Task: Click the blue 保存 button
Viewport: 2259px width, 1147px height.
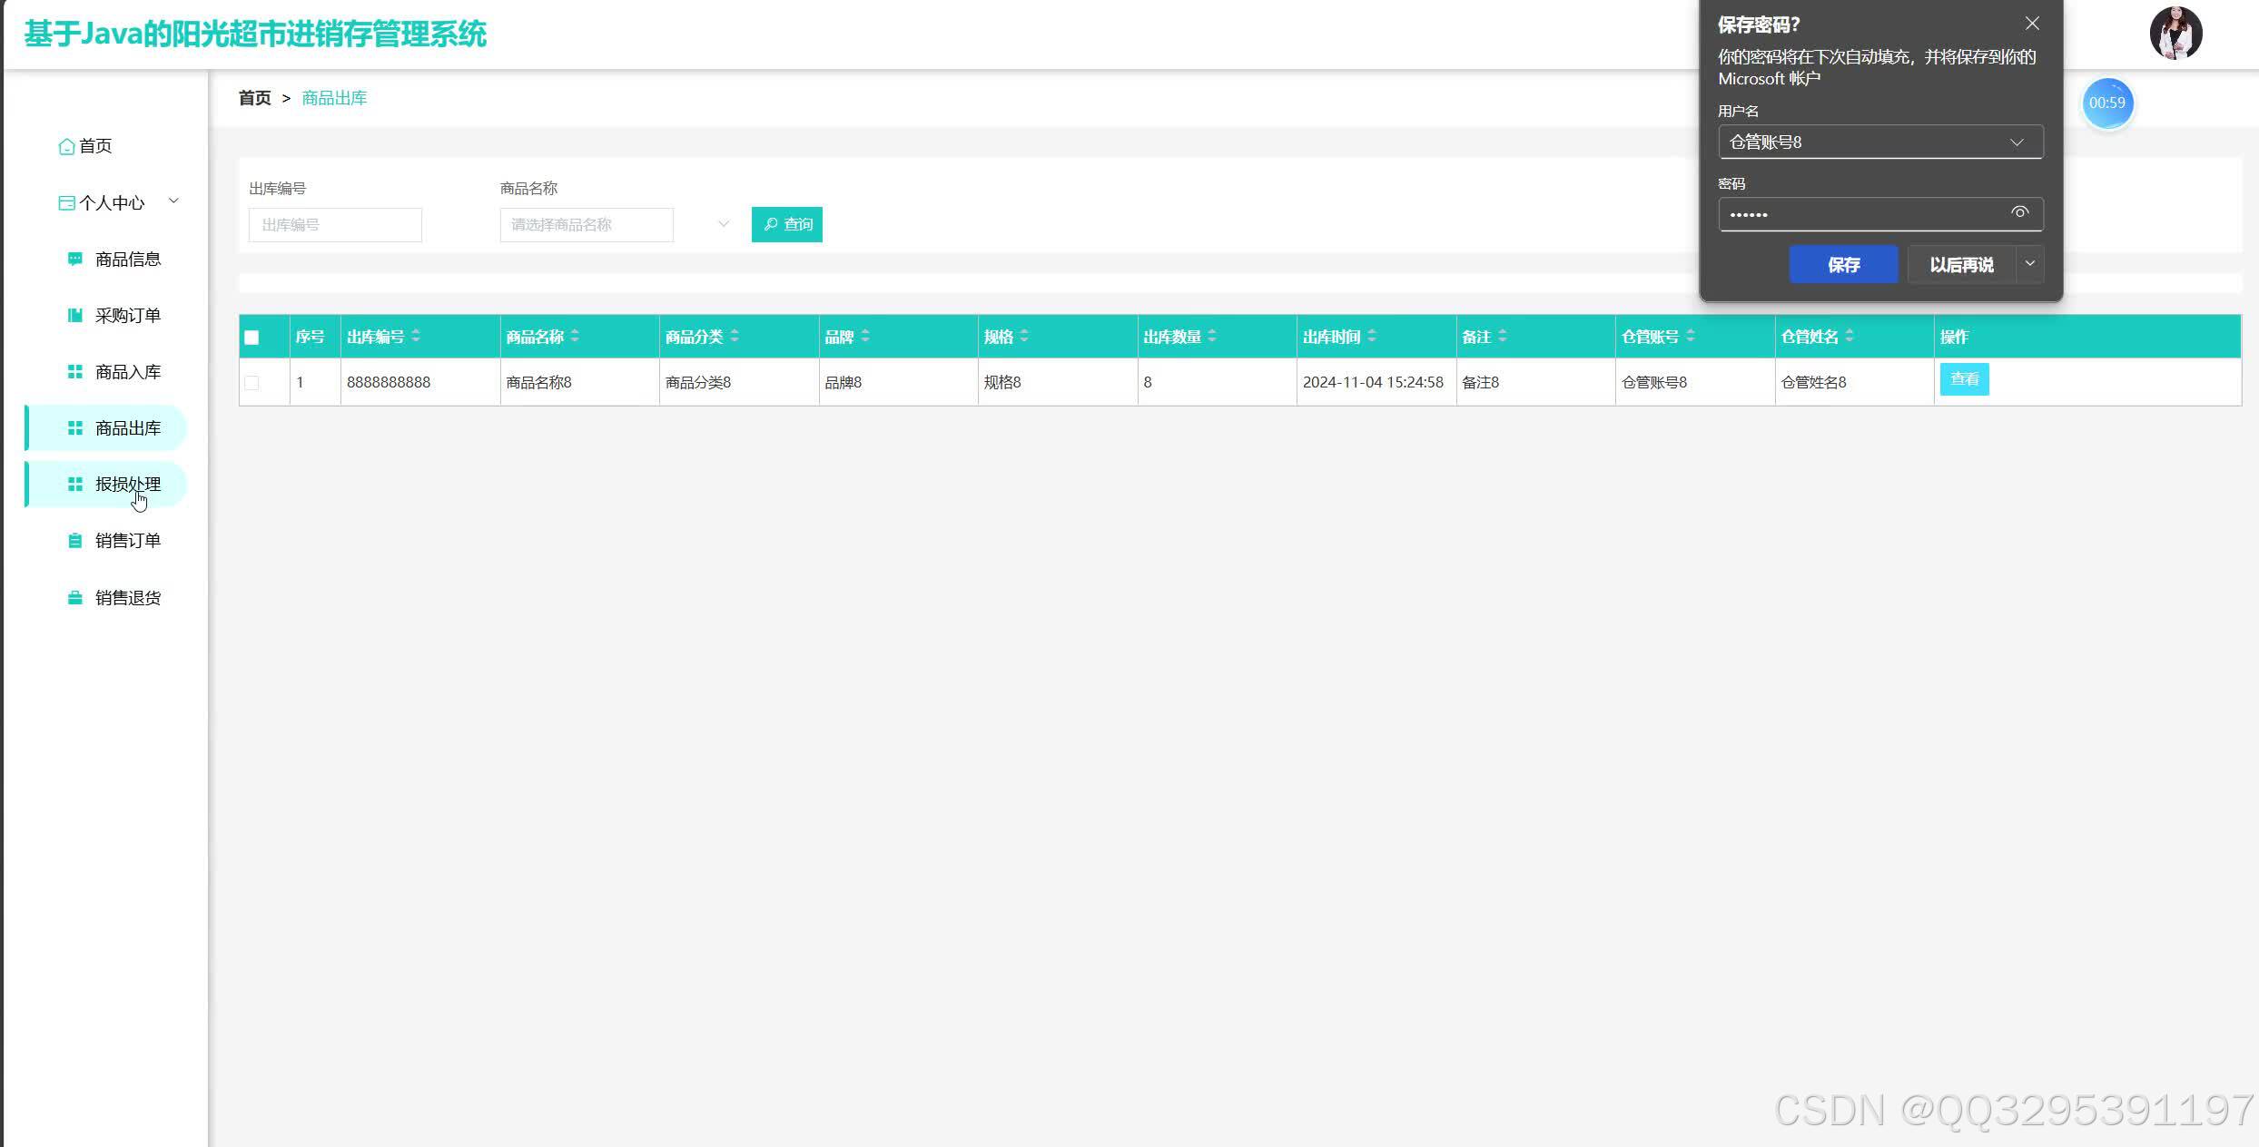Action: pyautogui.click(x=1843, y=265)
